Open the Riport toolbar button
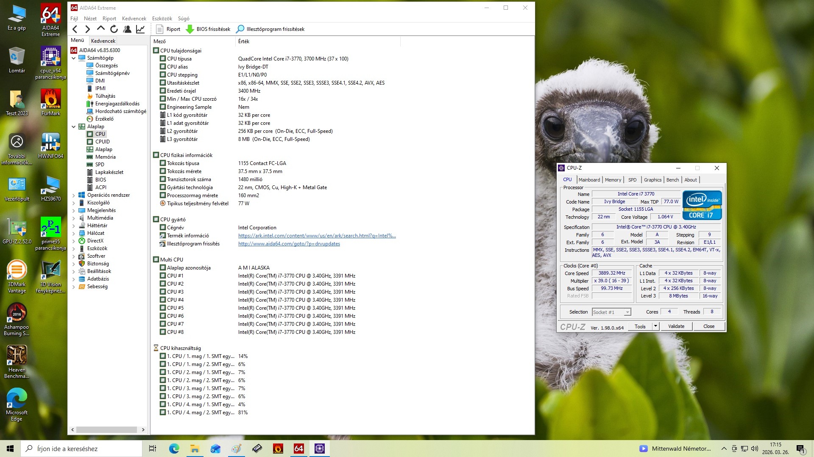The width and height of the screenshot is (814, 457). (x=168, y=29)
